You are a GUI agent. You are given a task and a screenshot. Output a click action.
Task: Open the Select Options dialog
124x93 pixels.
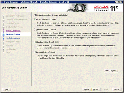[111, 71]
